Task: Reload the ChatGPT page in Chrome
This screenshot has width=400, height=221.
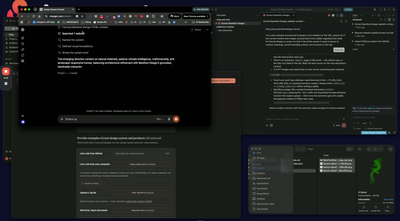Action: tap(33, 16)
